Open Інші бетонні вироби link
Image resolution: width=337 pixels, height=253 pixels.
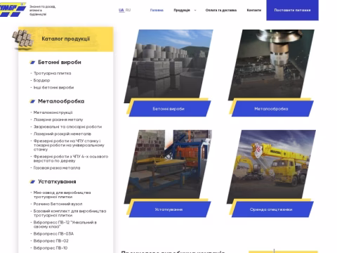pyautogui.click(x=53, y=87)
